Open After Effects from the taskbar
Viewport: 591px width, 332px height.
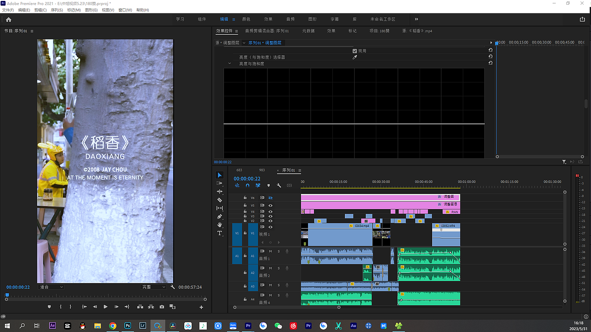(52, 326)
